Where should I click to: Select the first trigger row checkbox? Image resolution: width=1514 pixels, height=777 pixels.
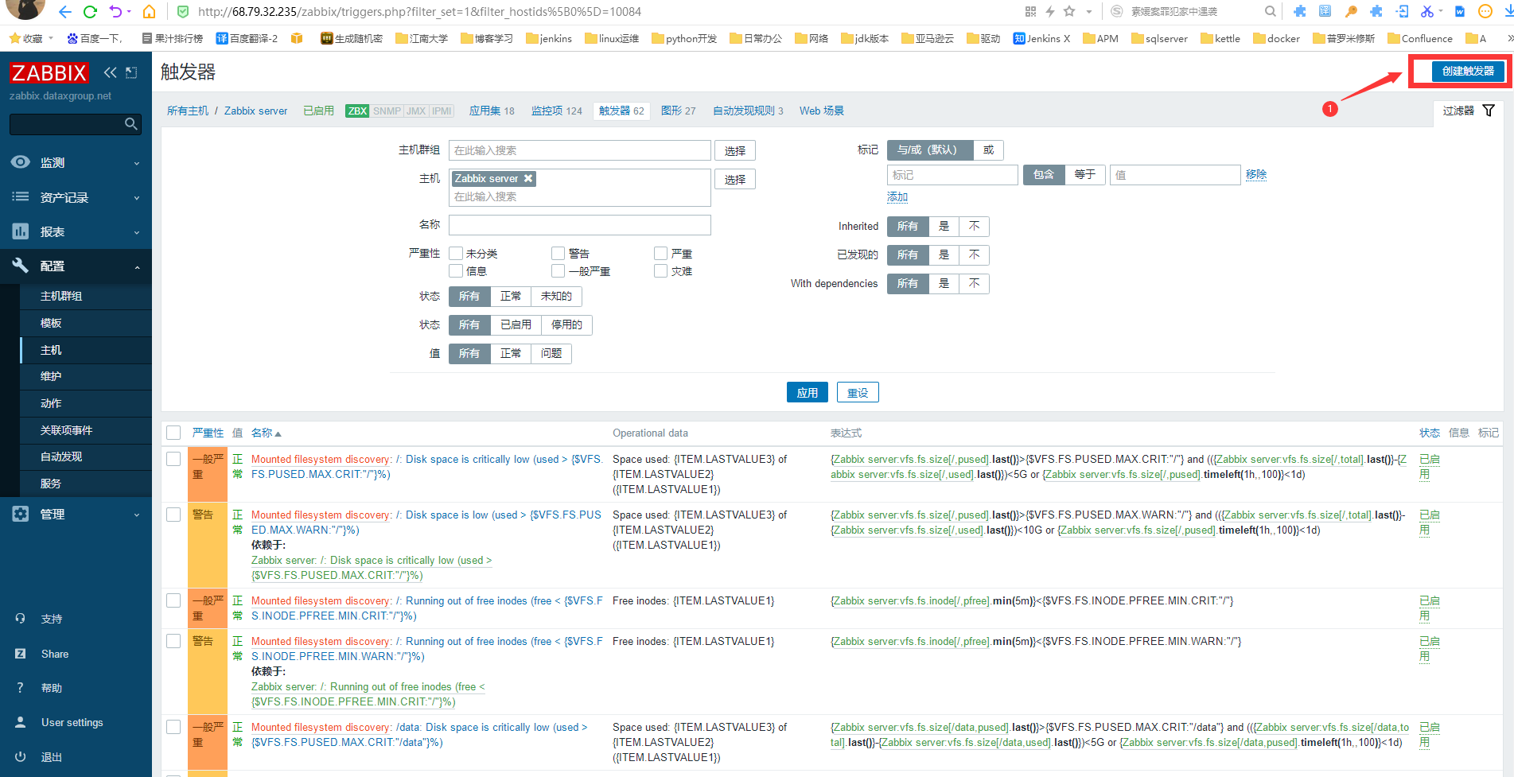tap(173, 459)
